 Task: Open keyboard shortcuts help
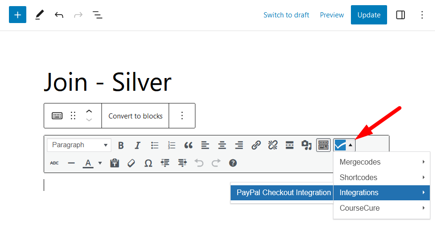(x=233, y=163)
